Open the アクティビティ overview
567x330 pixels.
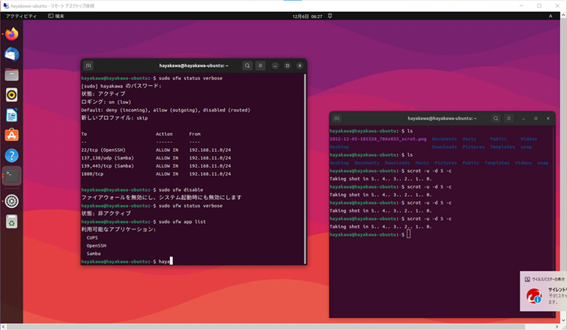pyautogui.click(x=21, y=16)
